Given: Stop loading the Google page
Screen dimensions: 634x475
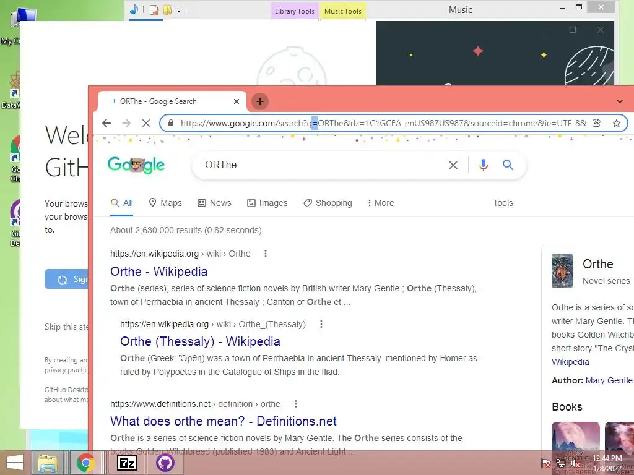Looking at the screenshot, I should pyautogui.click(x=146, y=123).
